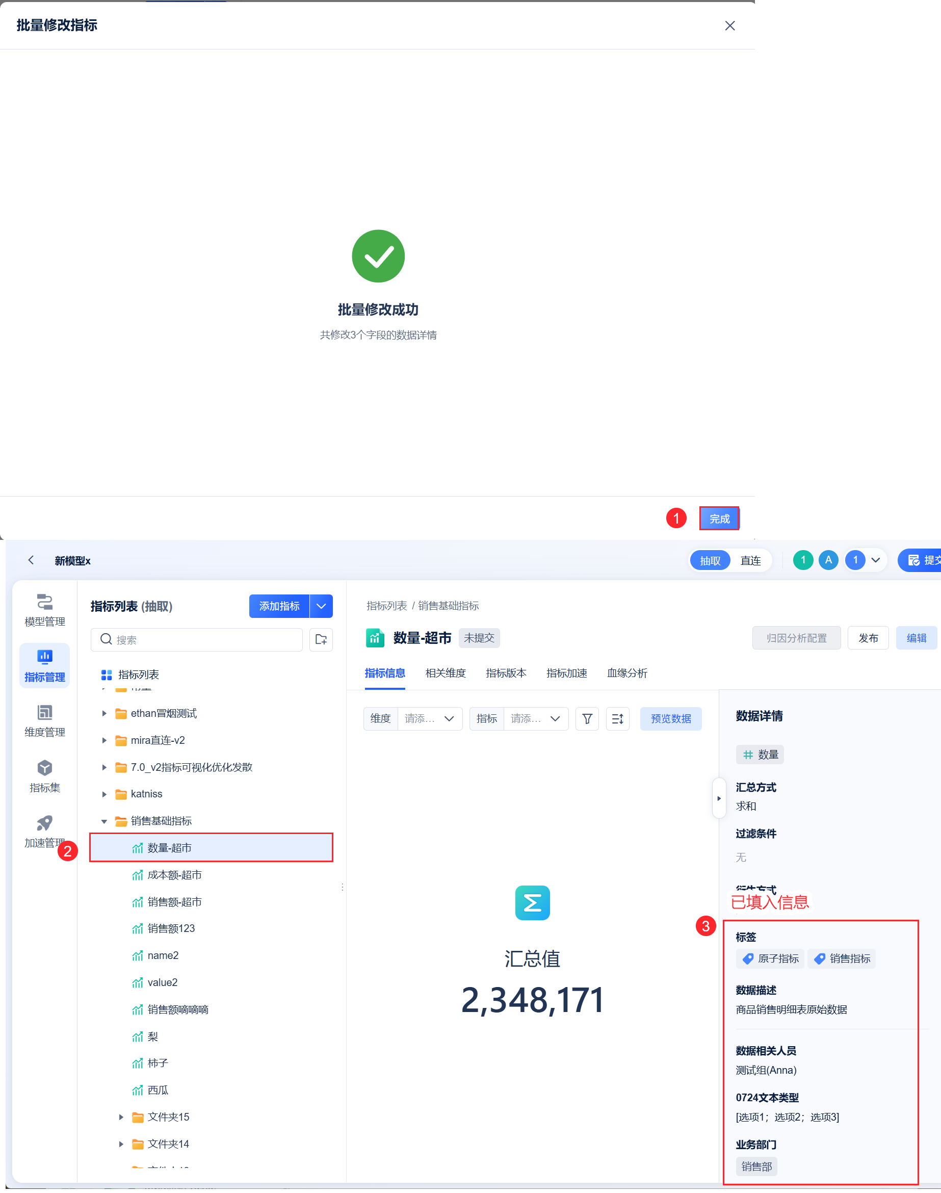Open 加速管理 in the sidebar

tap(45, 832)
